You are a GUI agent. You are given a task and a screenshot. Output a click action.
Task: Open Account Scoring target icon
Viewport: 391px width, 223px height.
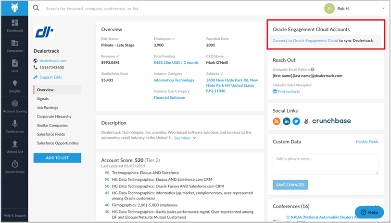[15, 105]
